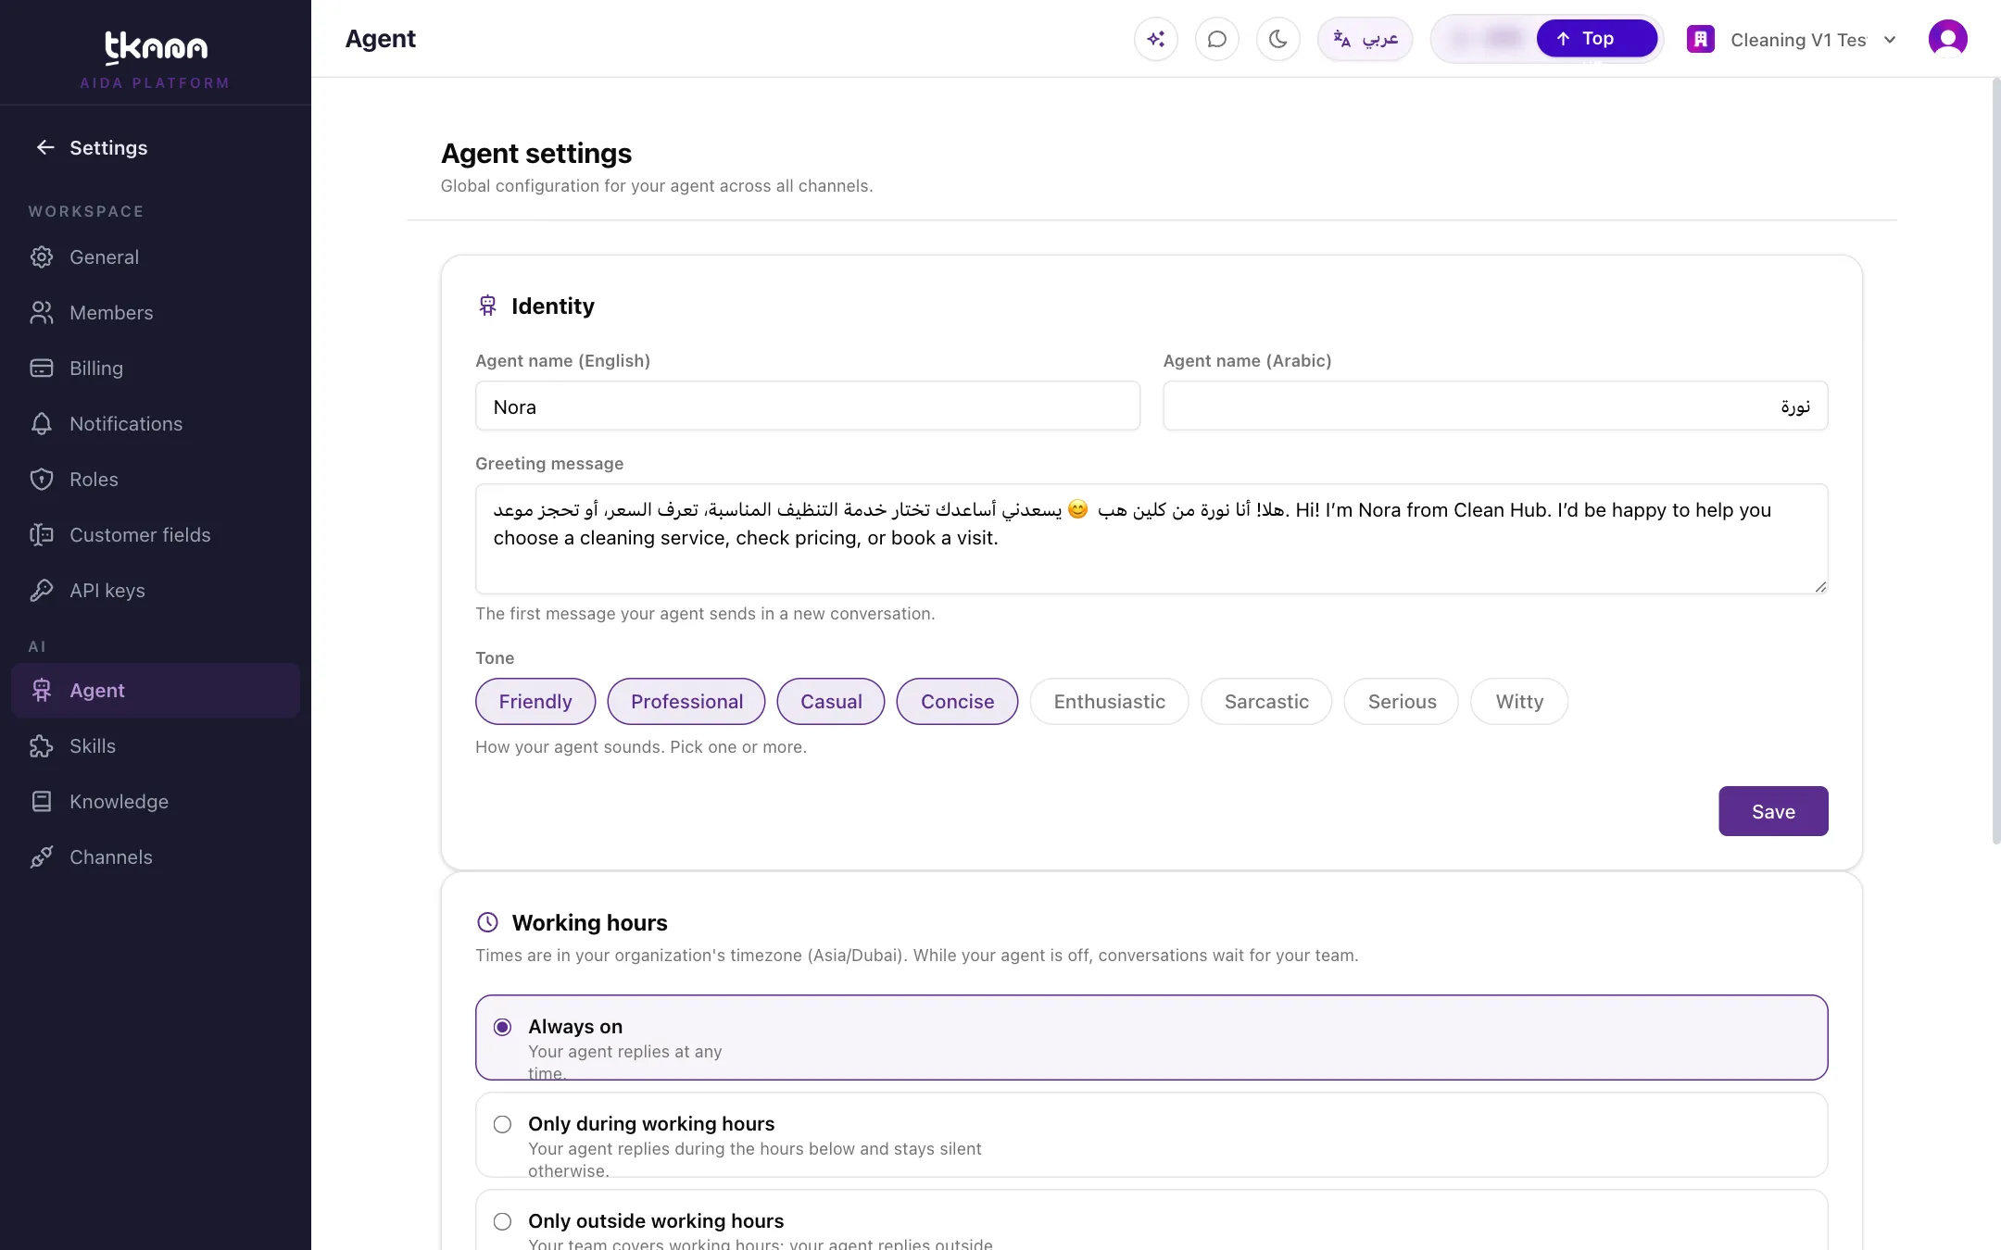The height and width of the screenshot is (1250, 2001).
Task: Open the user profile avatar
Action: [x=1947, y=39]
